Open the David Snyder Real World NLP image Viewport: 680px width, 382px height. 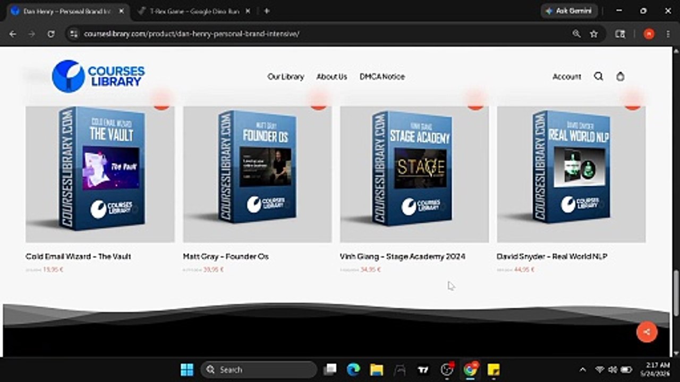pyautogui.click(x=571, y=174)
